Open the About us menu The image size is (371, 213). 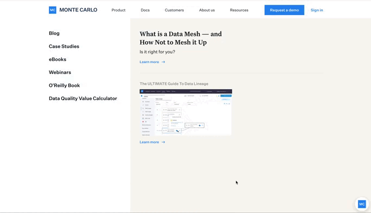click(x=207, y=10)
